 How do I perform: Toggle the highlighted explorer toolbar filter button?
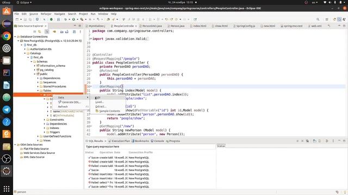[47, 31]
